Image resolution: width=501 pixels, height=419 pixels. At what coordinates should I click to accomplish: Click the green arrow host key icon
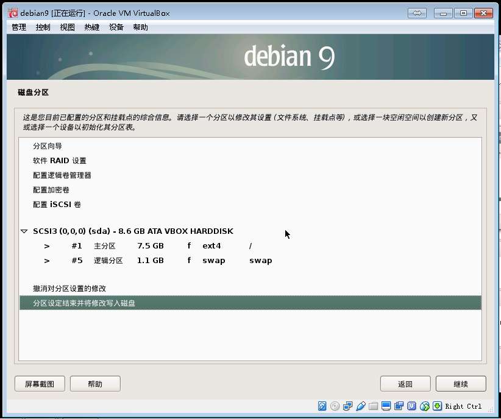437,406
